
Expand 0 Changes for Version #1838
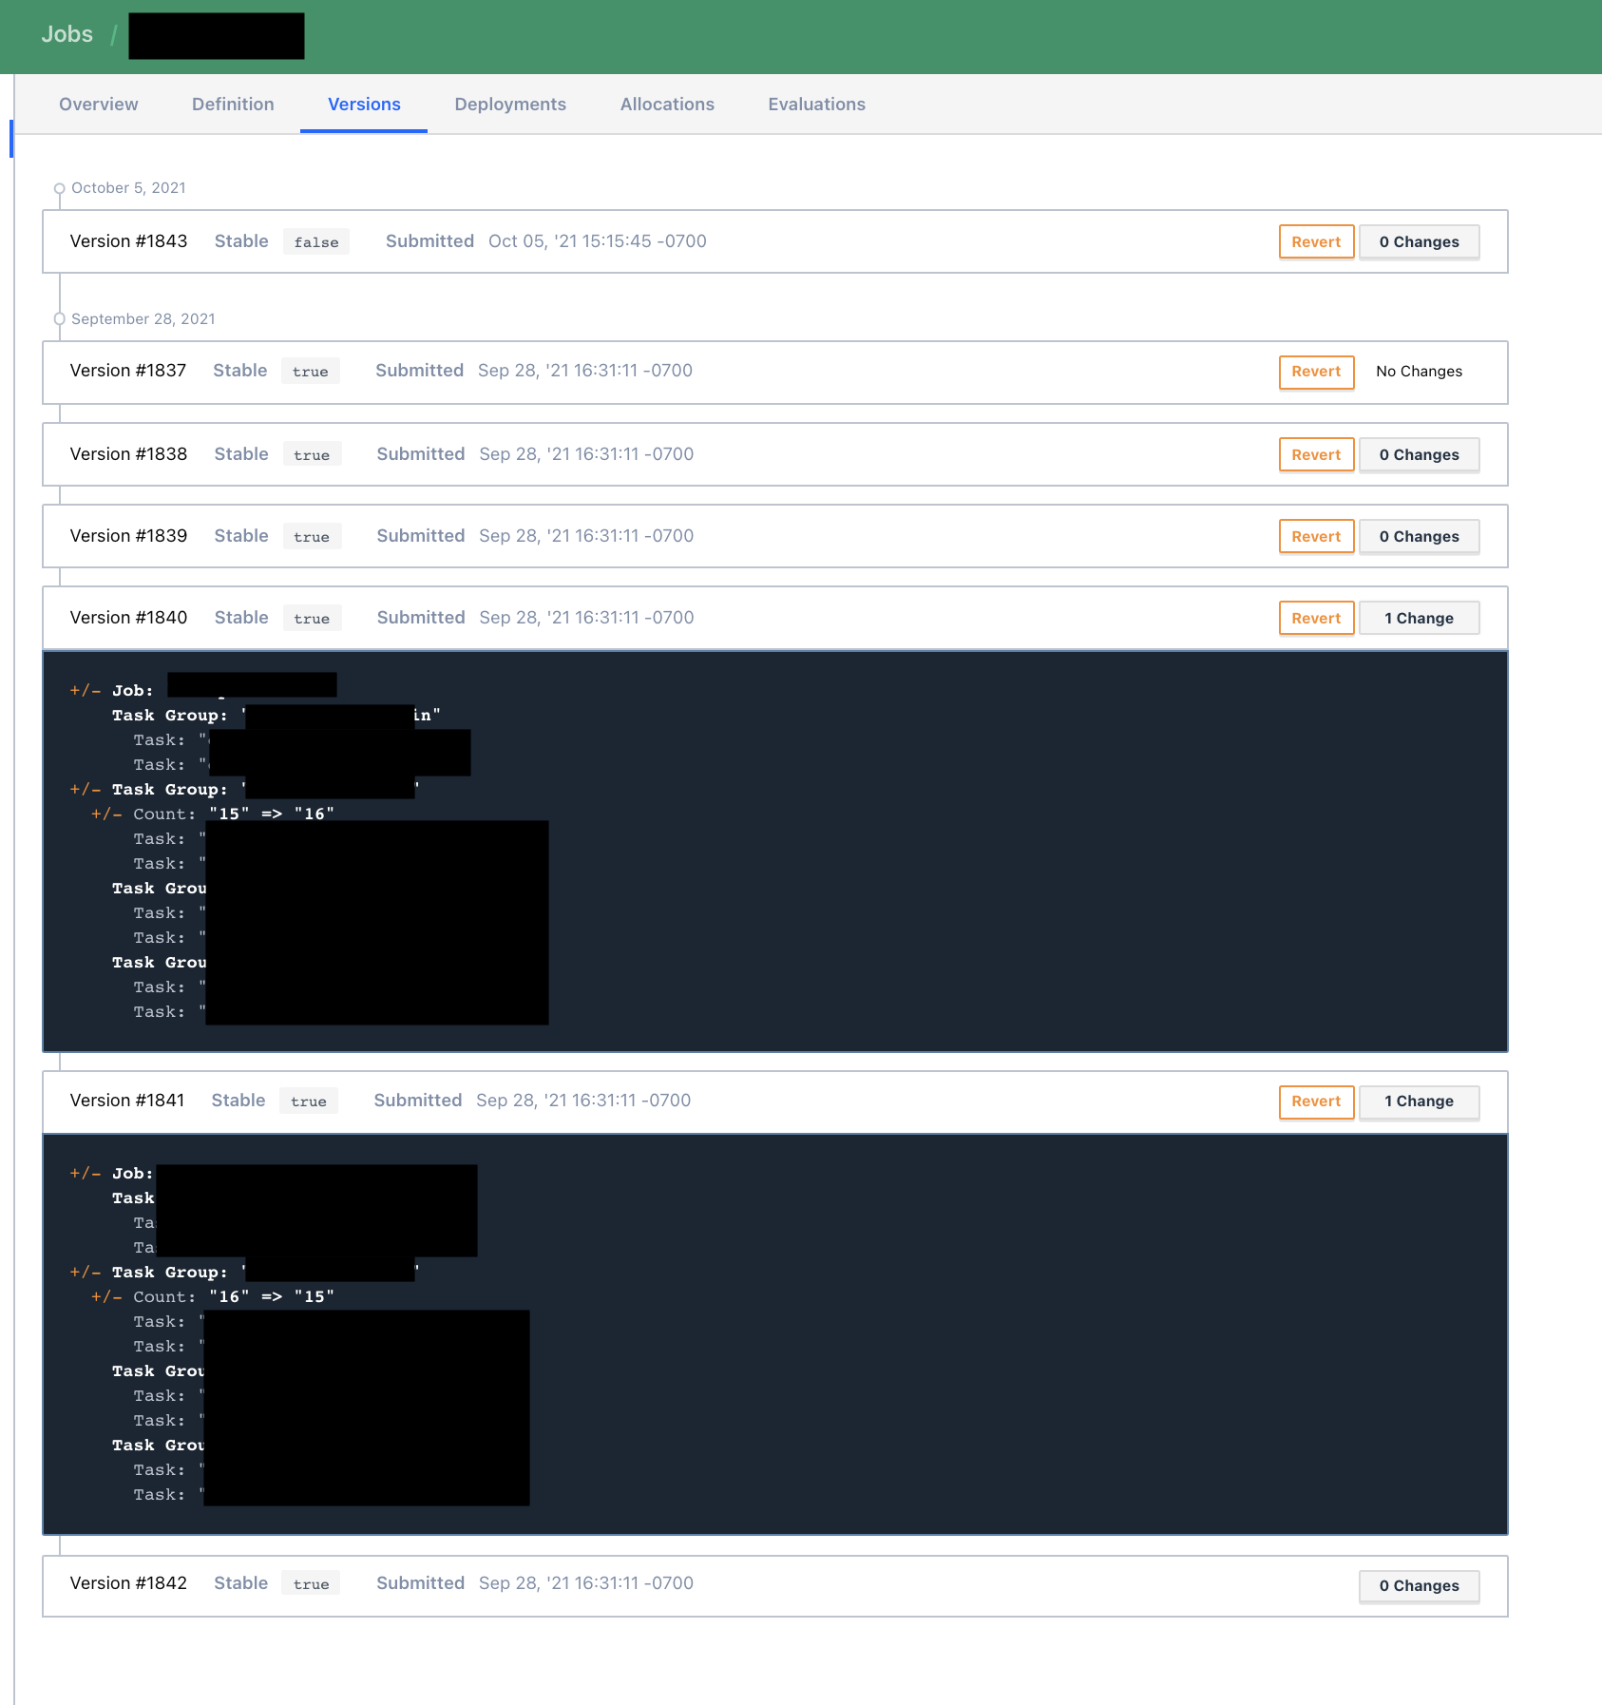tap(1419, 455)
